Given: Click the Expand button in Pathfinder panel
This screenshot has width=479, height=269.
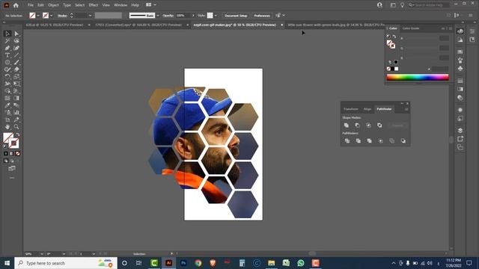Looking at the screenshot, I should click(x=397, y=126).
